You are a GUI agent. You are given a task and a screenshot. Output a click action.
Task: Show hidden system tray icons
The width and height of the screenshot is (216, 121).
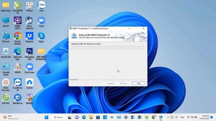(168, 117)
